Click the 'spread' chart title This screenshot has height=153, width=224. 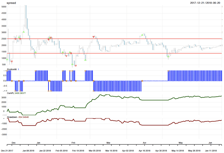click(x=11, y=3)
